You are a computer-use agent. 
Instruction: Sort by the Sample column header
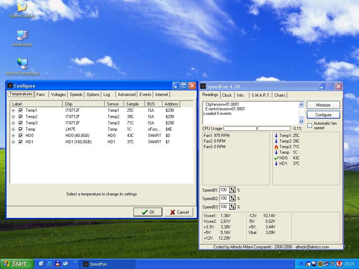[134, 104]
